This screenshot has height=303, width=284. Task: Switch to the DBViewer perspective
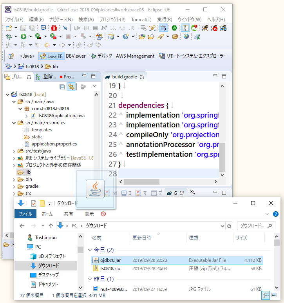click(x=76, y=56)
